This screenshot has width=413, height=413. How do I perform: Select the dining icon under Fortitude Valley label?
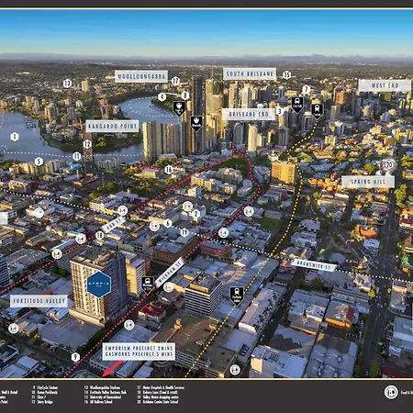[13, 329]
